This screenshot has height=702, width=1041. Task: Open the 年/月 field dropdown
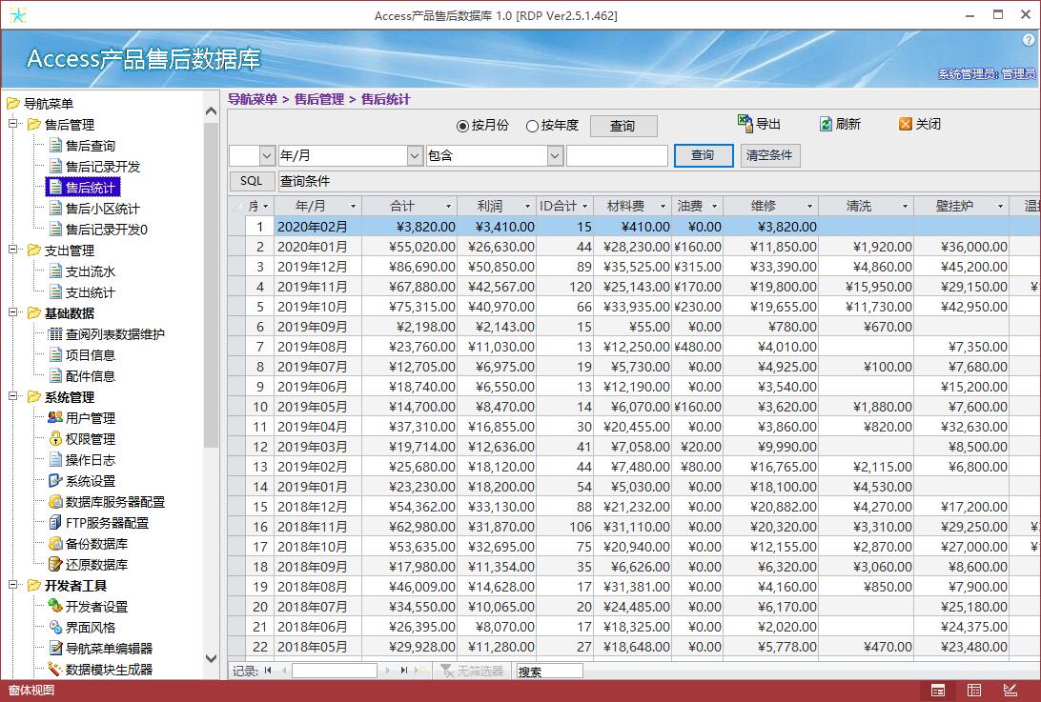tap(415, 156)
